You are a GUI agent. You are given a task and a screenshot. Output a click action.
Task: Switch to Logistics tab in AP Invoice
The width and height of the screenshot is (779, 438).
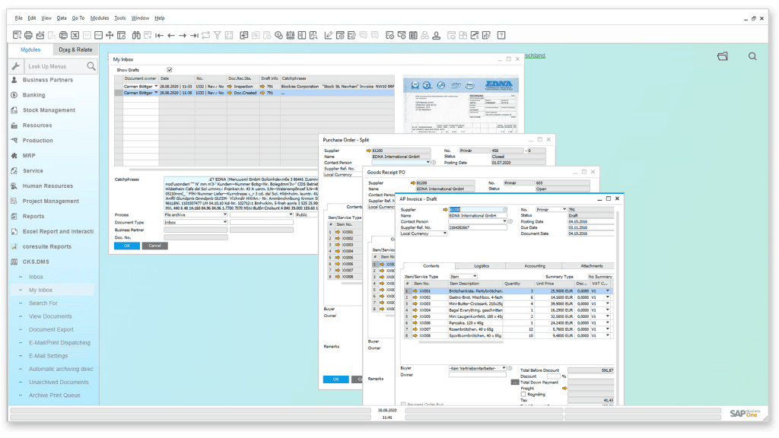coord(482,266)
